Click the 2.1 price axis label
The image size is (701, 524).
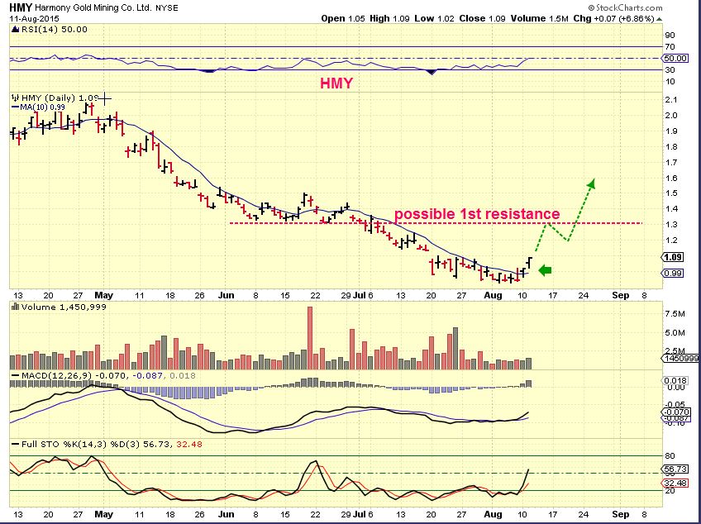coord(671,100)
